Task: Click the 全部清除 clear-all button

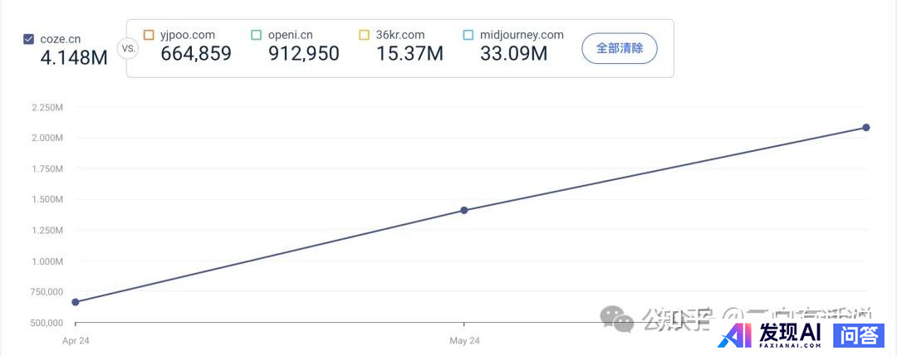Action: (x=620, y=48)
